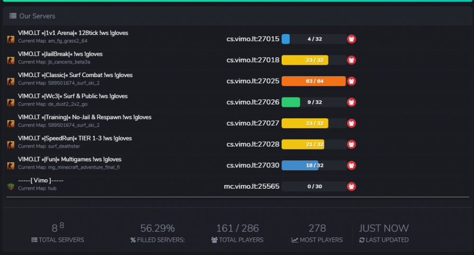Click the red players icon for cs.vimo.lt:27015
This screenshot has width=474, height=255.
(x=351, y=39)
